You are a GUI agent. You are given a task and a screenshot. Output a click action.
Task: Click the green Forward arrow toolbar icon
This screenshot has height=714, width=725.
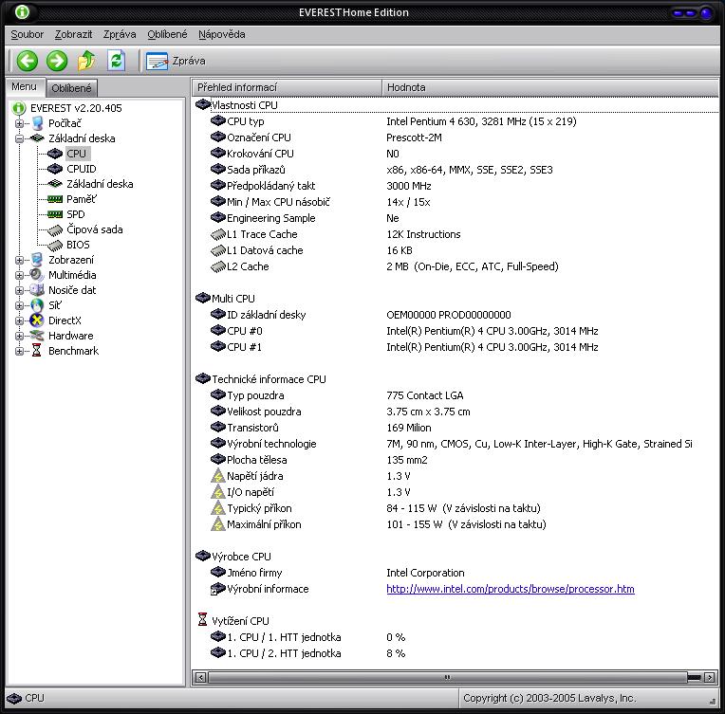click(57, 61)
